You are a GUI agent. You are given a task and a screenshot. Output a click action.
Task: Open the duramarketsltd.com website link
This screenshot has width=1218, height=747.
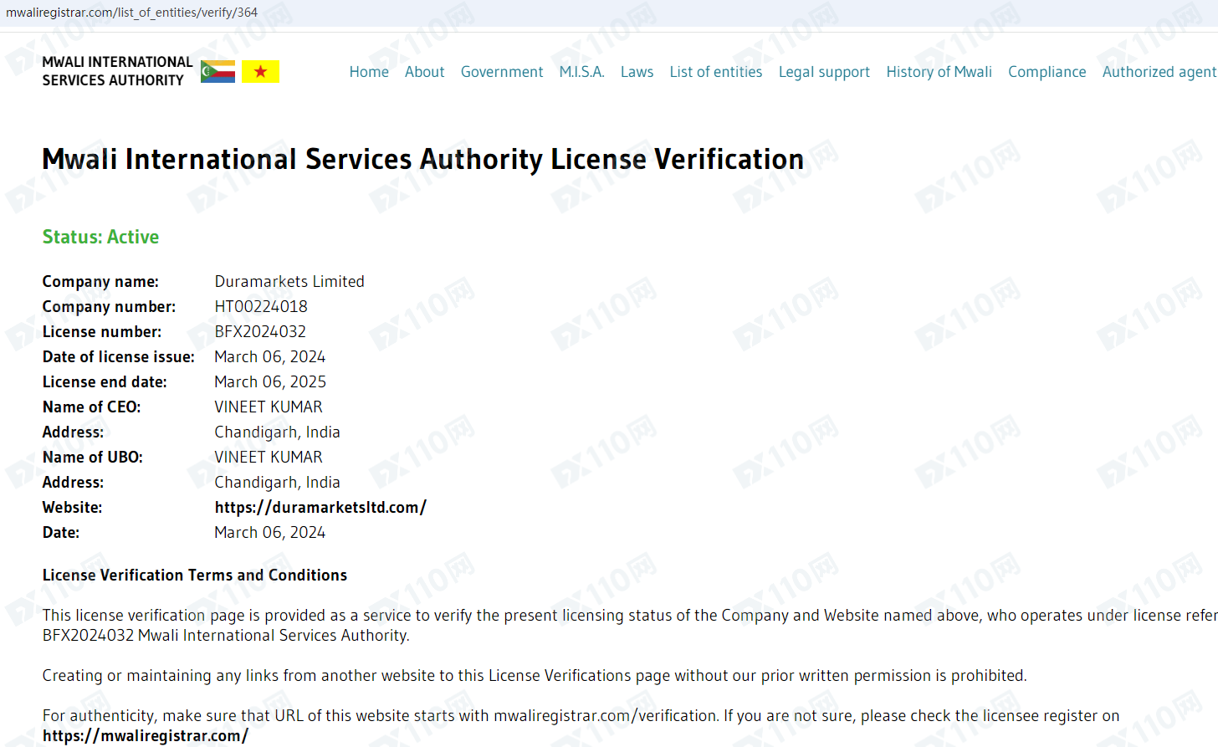click(x=320, y=508)
